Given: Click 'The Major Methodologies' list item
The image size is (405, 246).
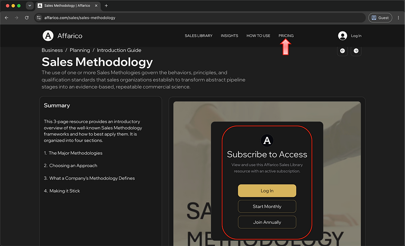Looking at the screenshot, I should (x=75, y=153).
